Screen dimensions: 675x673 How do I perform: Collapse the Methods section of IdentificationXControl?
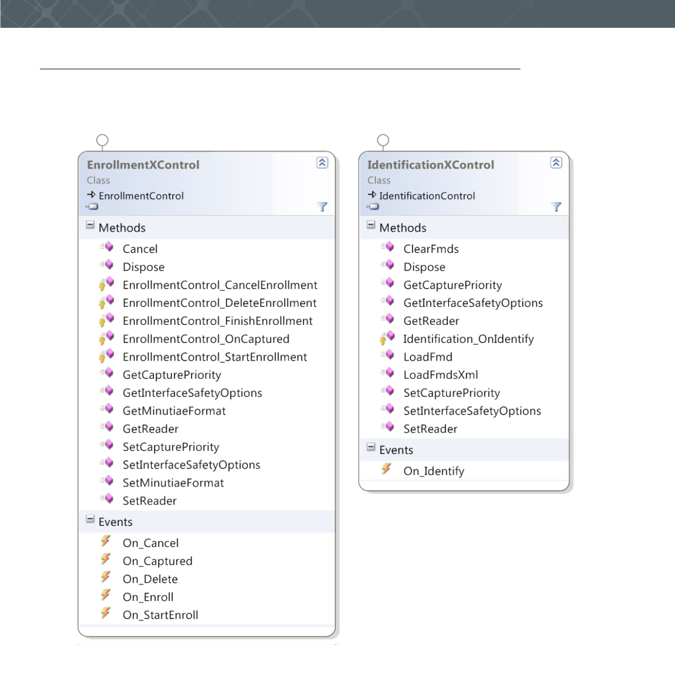[371, 225]
